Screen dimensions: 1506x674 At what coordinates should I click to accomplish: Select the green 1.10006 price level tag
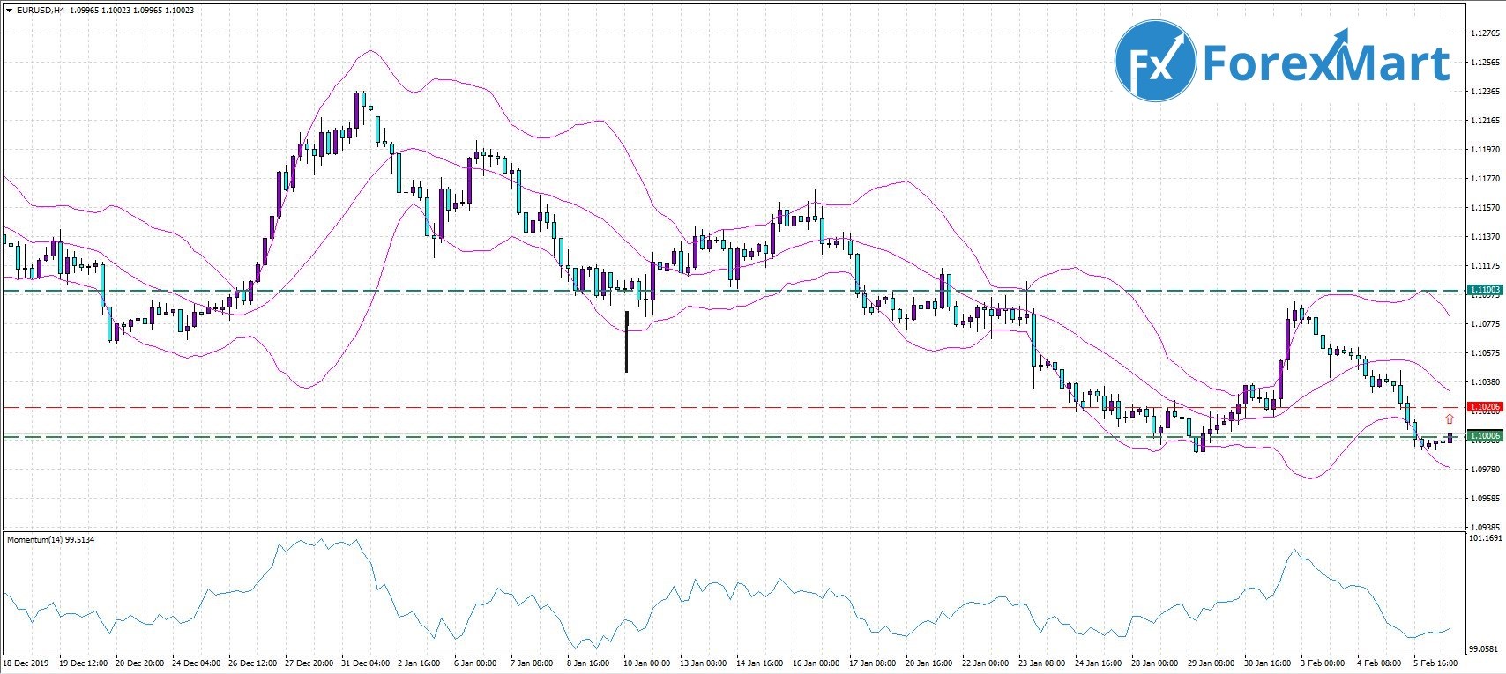[x=1485, y=436]
